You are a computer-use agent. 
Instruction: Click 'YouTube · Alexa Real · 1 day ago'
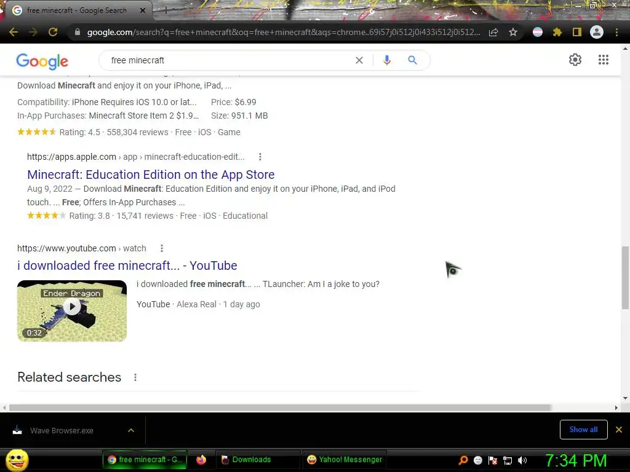click(198, 304)
